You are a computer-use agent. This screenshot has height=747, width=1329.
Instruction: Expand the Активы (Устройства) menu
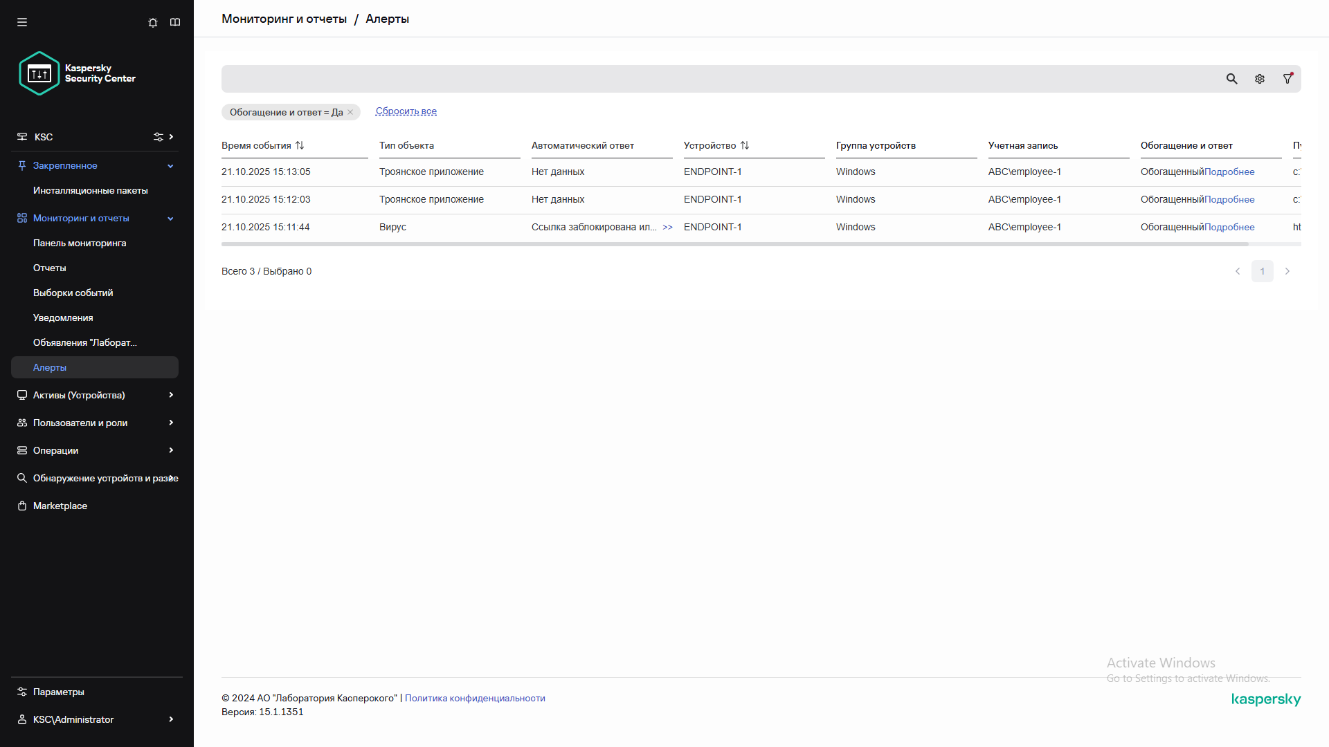tap(170, 395)
